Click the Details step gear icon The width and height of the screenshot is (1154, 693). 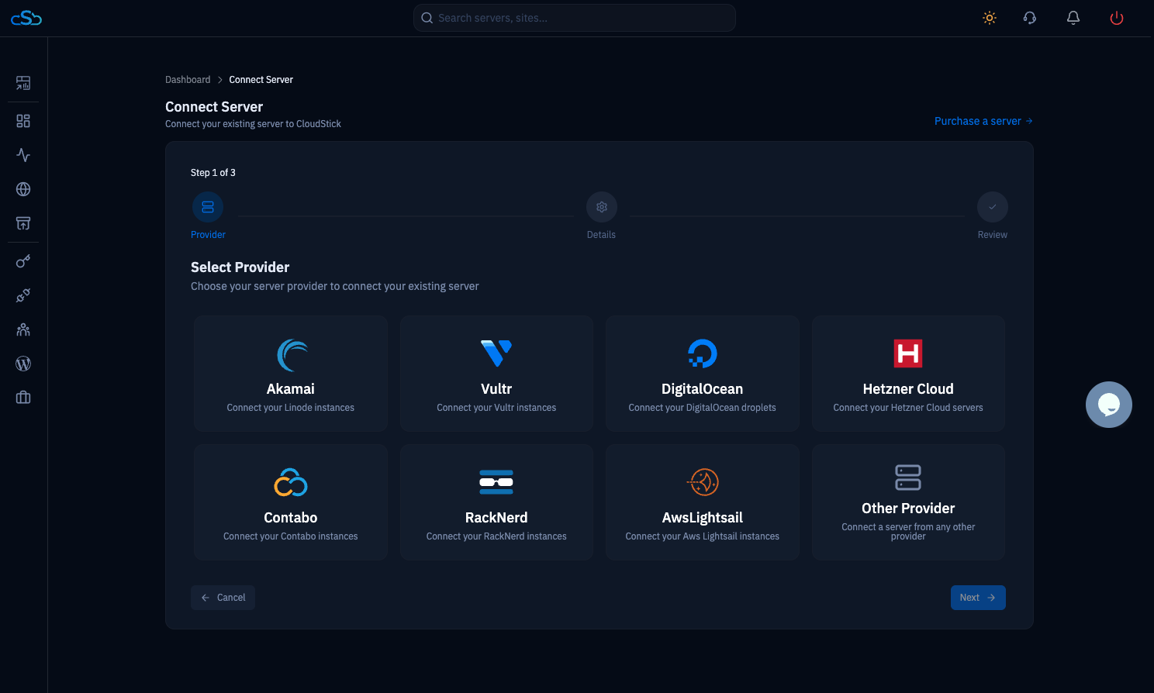click(x=602, y=207)
